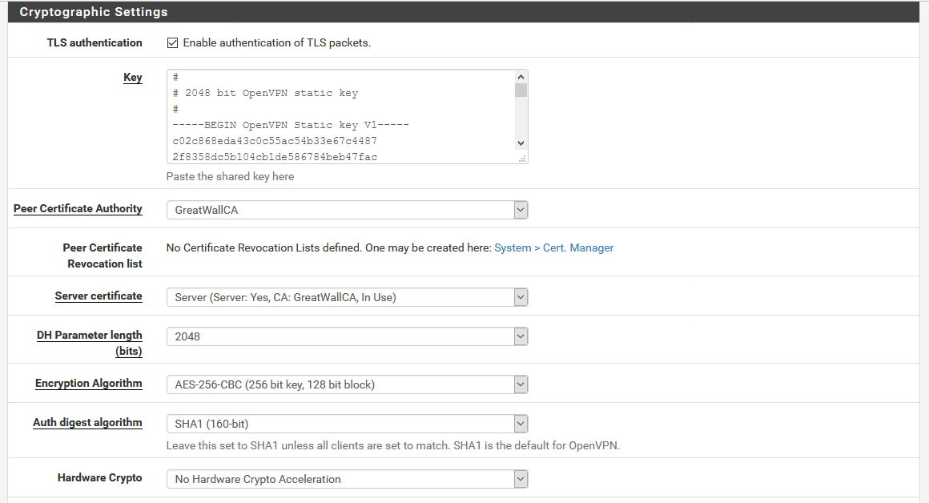929x503 pixels.
Task: Click the Key box scrollbar down arrow
Action: pyautogui.click(x=521, y=143)
